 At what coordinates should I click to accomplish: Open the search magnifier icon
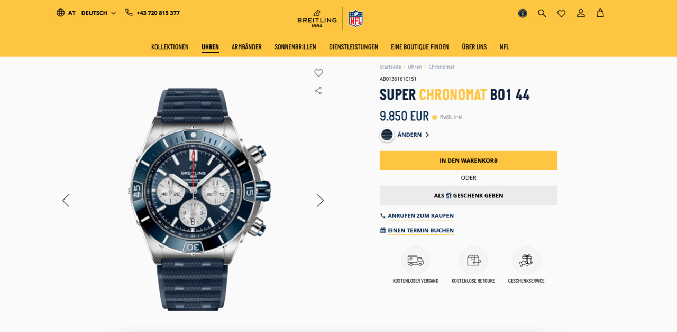click(542, 13)
